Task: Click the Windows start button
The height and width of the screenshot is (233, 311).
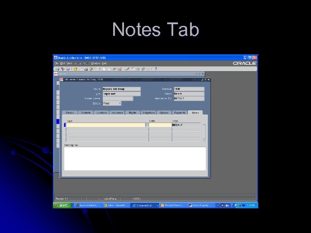Action: (x=62, y=205)
